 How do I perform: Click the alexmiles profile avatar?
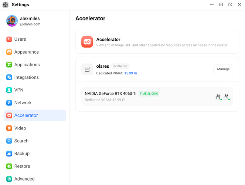click(12, 21)
